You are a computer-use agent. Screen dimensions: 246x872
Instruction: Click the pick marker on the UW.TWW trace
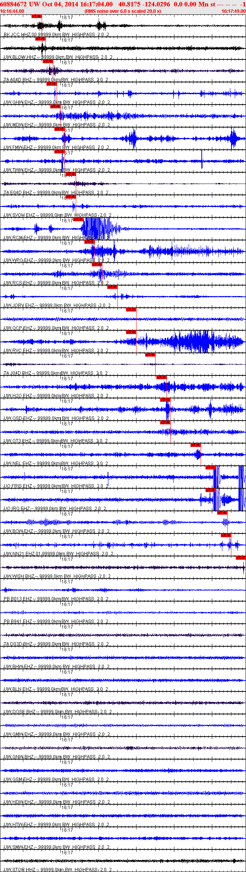coord(59,152)
